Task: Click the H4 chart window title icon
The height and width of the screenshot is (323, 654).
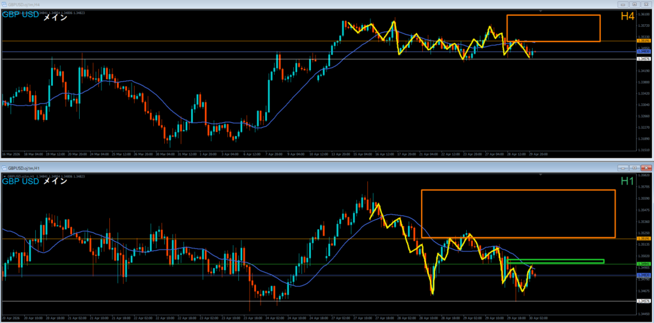Action: [4, 4]
